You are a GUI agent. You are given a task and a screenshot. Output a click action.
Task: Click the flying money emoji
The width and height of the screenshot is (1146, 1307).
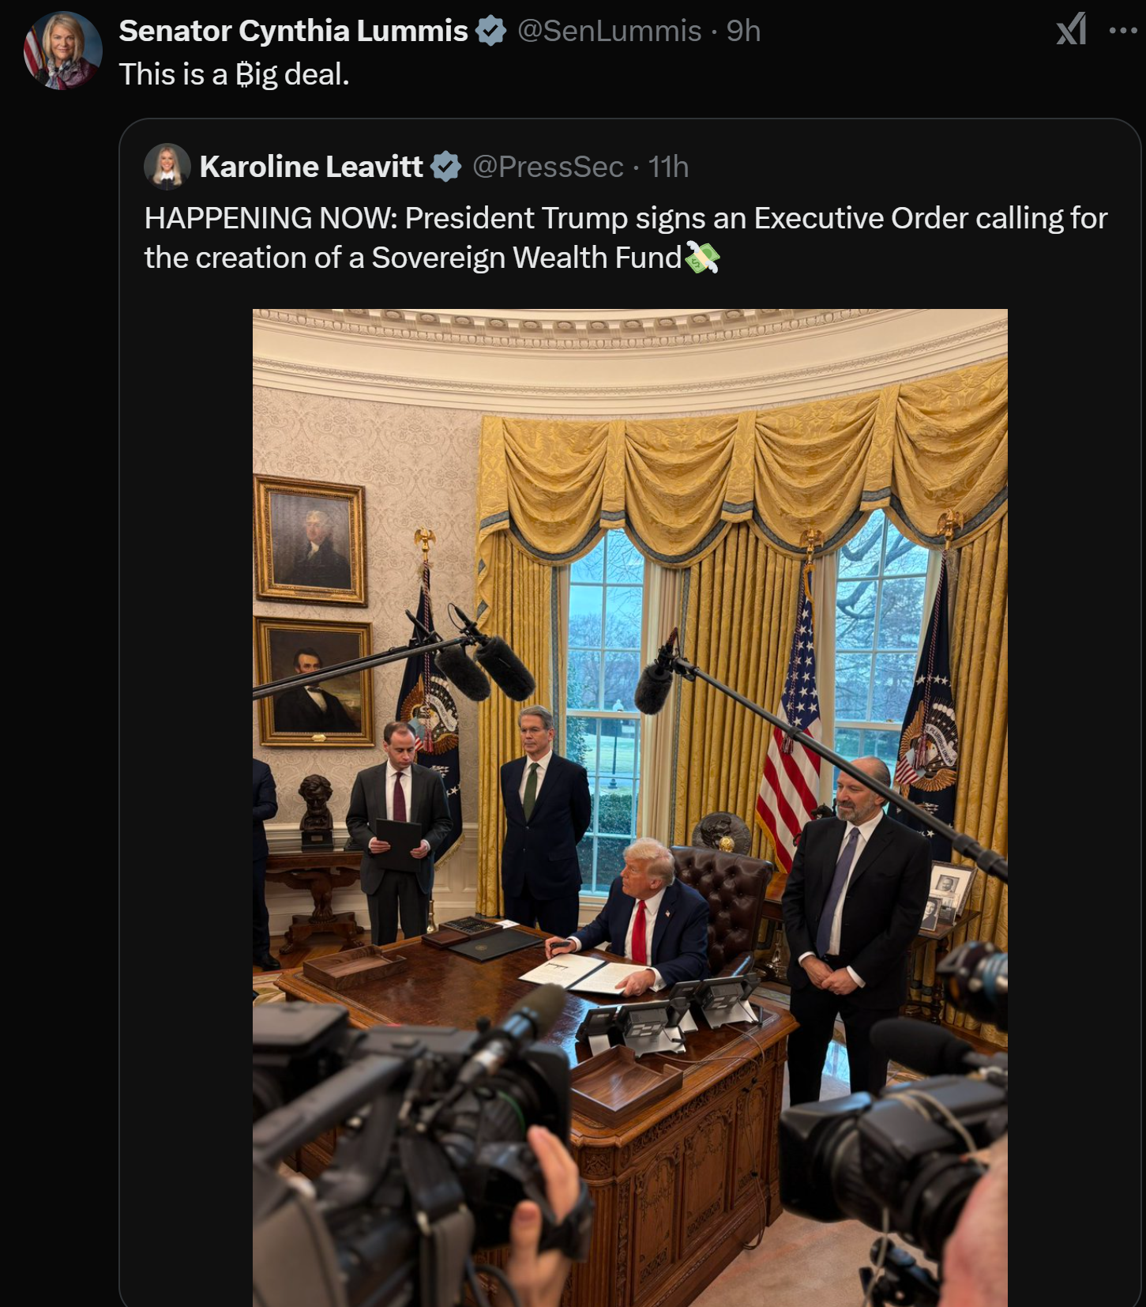tap(702, 258)
